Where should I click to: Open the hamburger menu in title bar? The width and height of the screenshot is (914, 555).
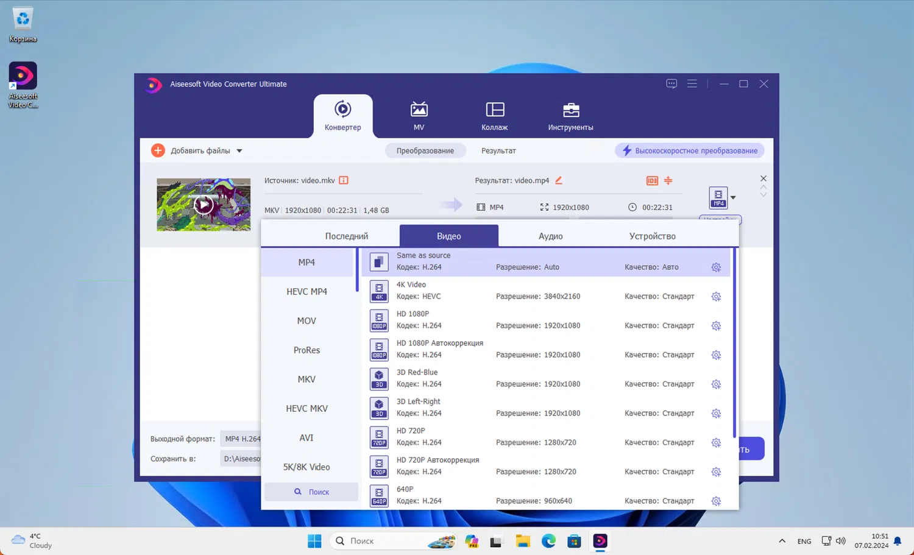692,84
